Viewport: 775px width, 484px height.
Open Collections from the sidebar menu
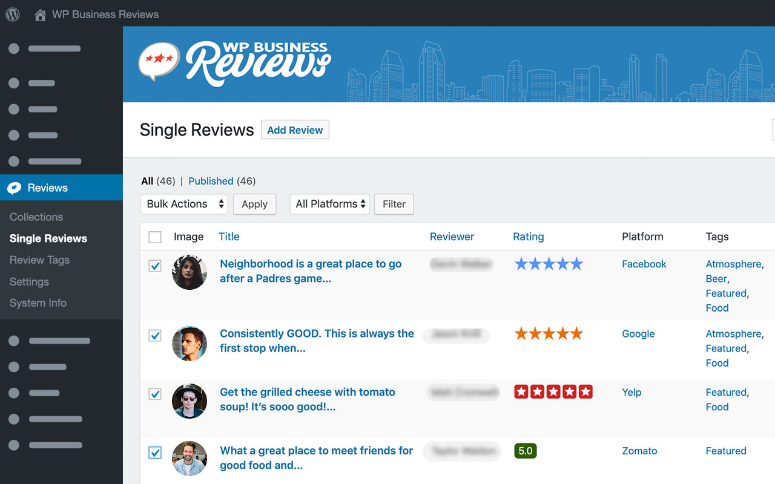pyautogui.click(x=36, y=217)
